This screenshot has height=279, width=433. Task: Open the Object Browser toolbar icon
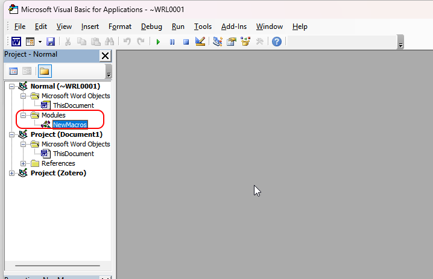[245, 42]
